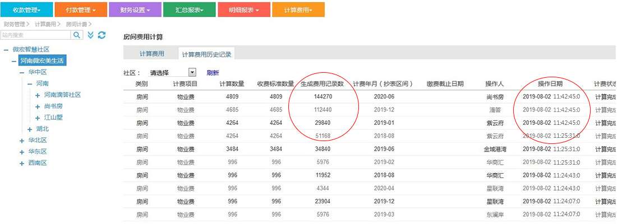Open the 收款管理 menu
This screenshot has width=617, height=224.
(x=27, y=10)
